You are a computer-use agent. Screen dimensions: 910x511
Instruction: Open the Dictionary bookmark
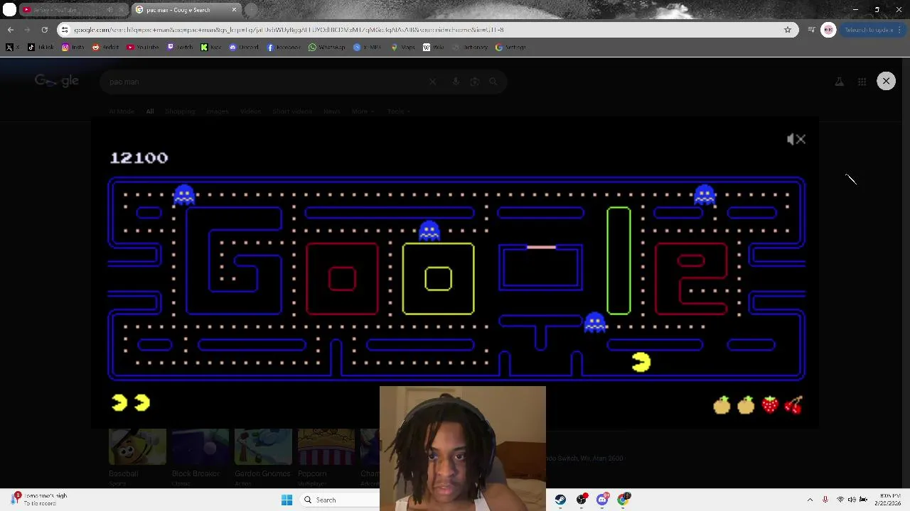(470, 47)
